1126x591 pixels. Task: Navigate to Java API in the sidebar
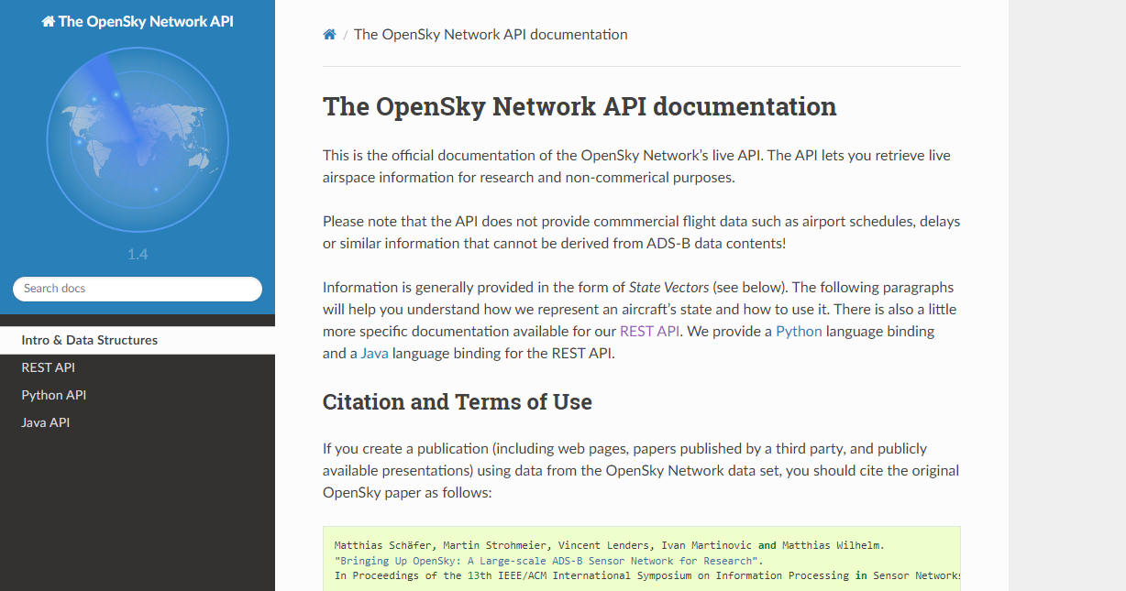pyautogui.click(x=46, y=422)
